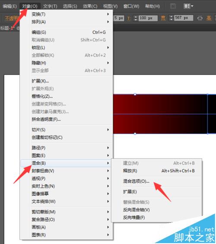Screen dimensions: 216x244
Task: Open the 效果(C) menu
Action: [x=90, y=6]
